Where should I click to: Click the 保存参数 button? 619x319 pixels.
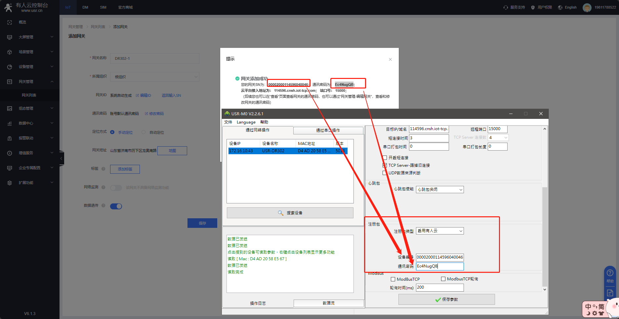447,300
